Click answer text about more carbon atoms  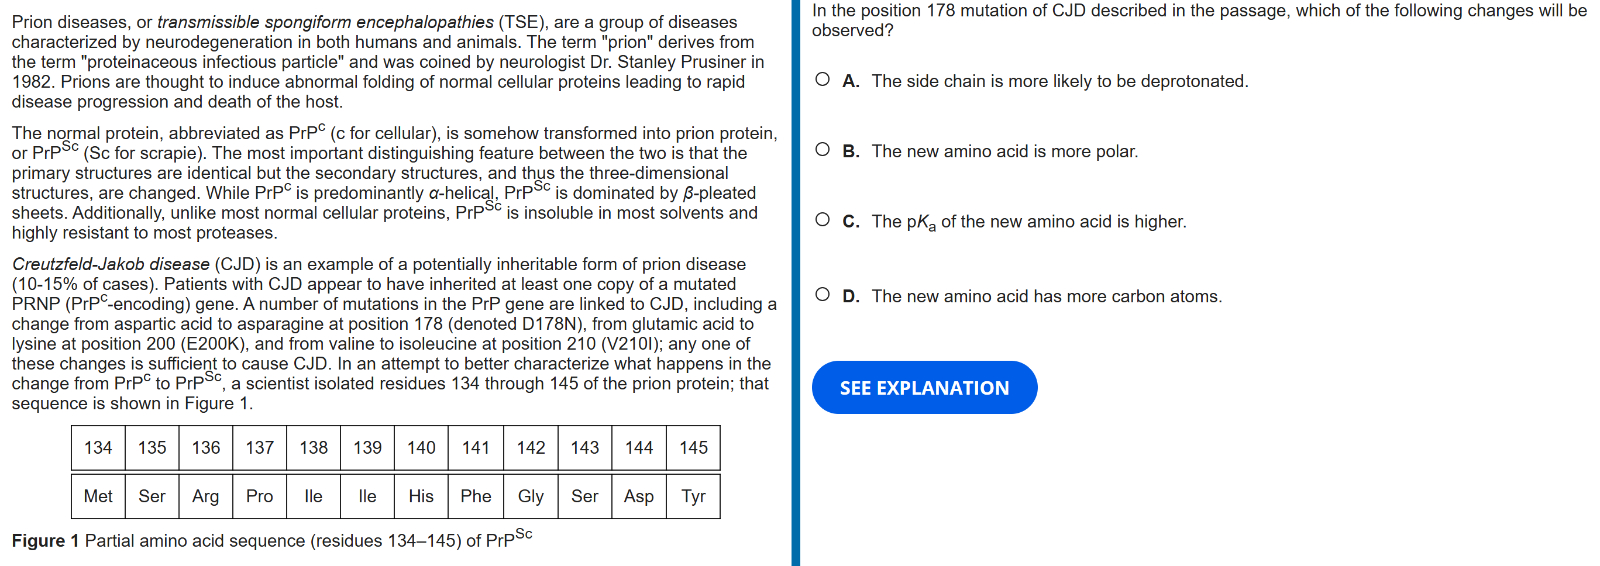(x=1046, y=296)
